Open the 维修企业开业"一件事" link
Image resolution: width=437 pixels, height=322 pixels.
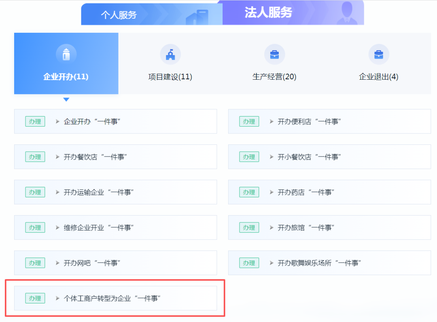(x=99, y=228)
